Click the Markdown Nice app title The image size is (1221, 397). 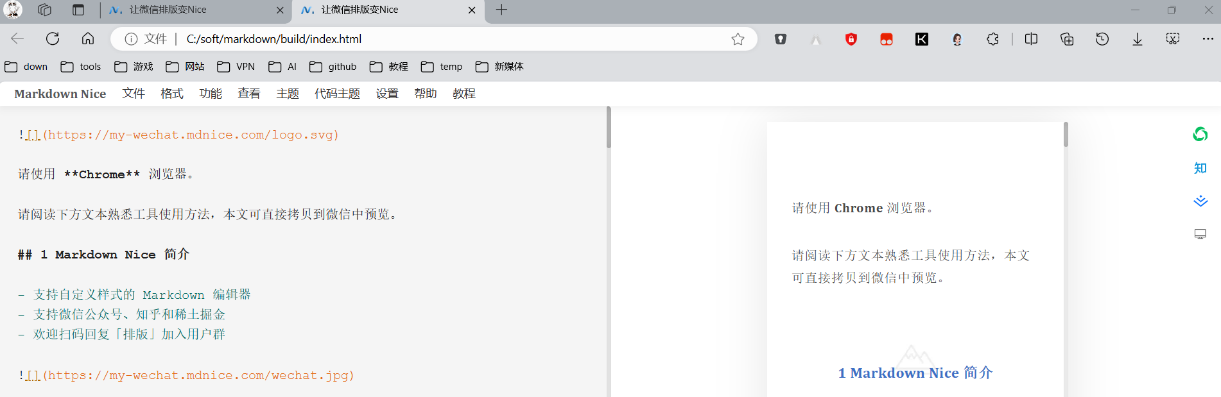point(60,94)
